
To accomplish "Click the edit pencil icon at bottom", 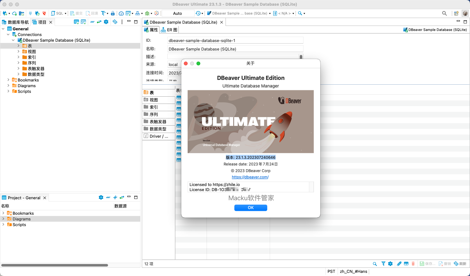I will click(399, 264).
